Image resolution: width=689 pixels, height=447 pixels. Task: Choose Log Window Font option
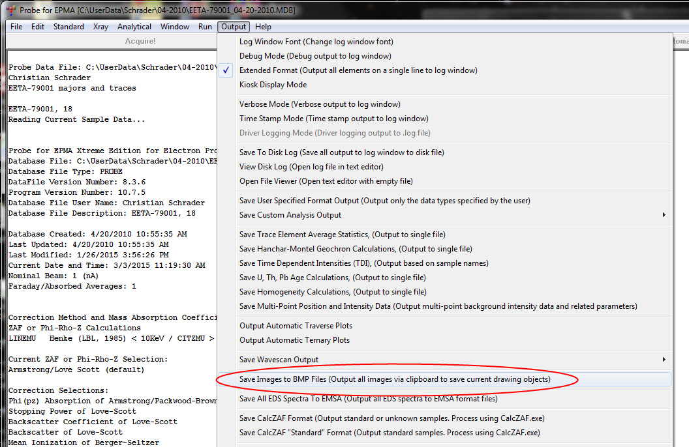(316, 42)
